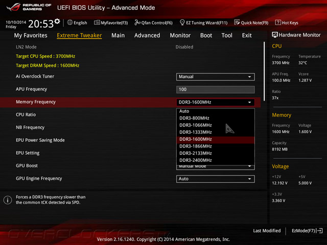This screenshot has width=327, height=245.
Task: Open the Tool tab
Action: pyautogui.click(x=227, y=35)
